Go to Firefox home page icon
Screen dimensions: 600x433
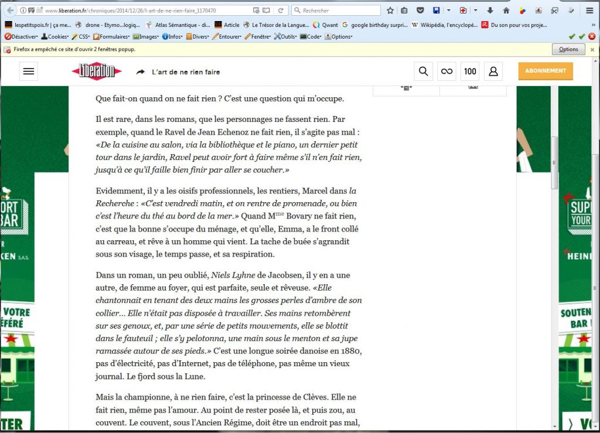point(506,11)
